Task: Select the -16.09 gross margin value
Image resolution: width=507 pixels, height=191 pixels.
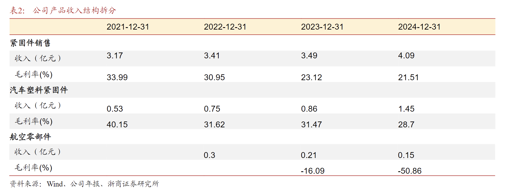Action: click(x=312, y=171)
